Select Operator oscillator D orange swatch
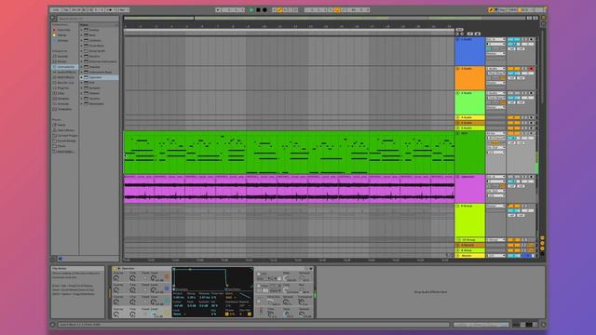The height and width of the screenshot is (335, 596). [x=167, y=277]
